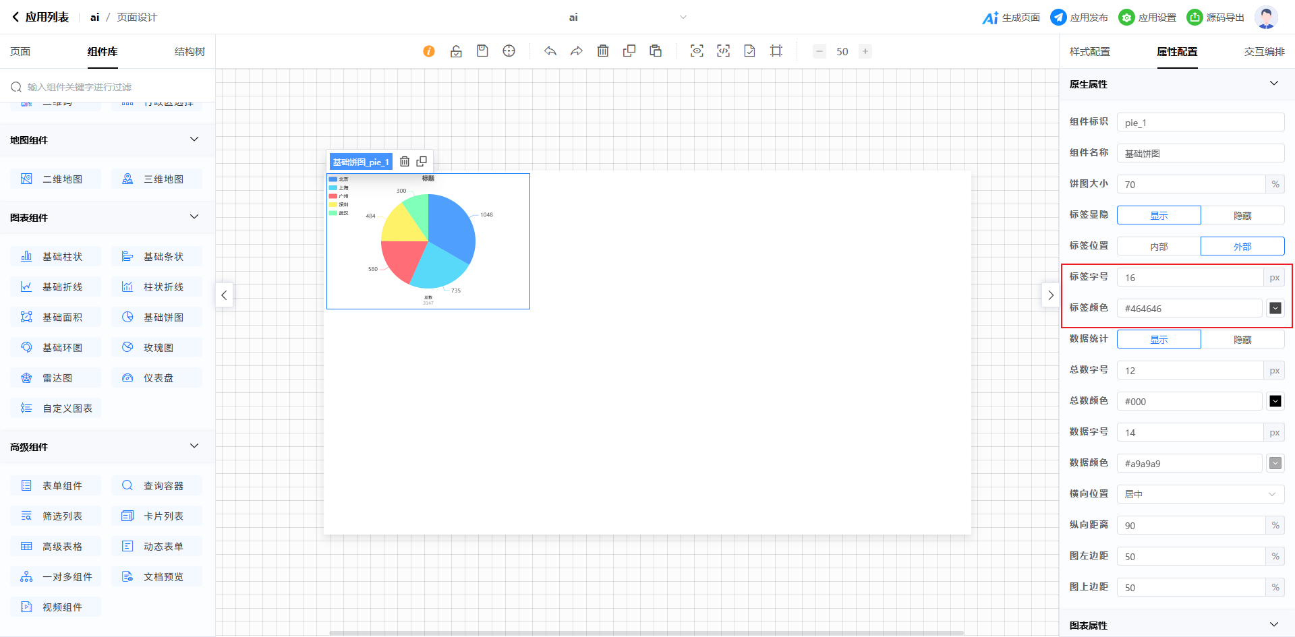Click the trash delete icon in top toolbar

tap(603, 51)
